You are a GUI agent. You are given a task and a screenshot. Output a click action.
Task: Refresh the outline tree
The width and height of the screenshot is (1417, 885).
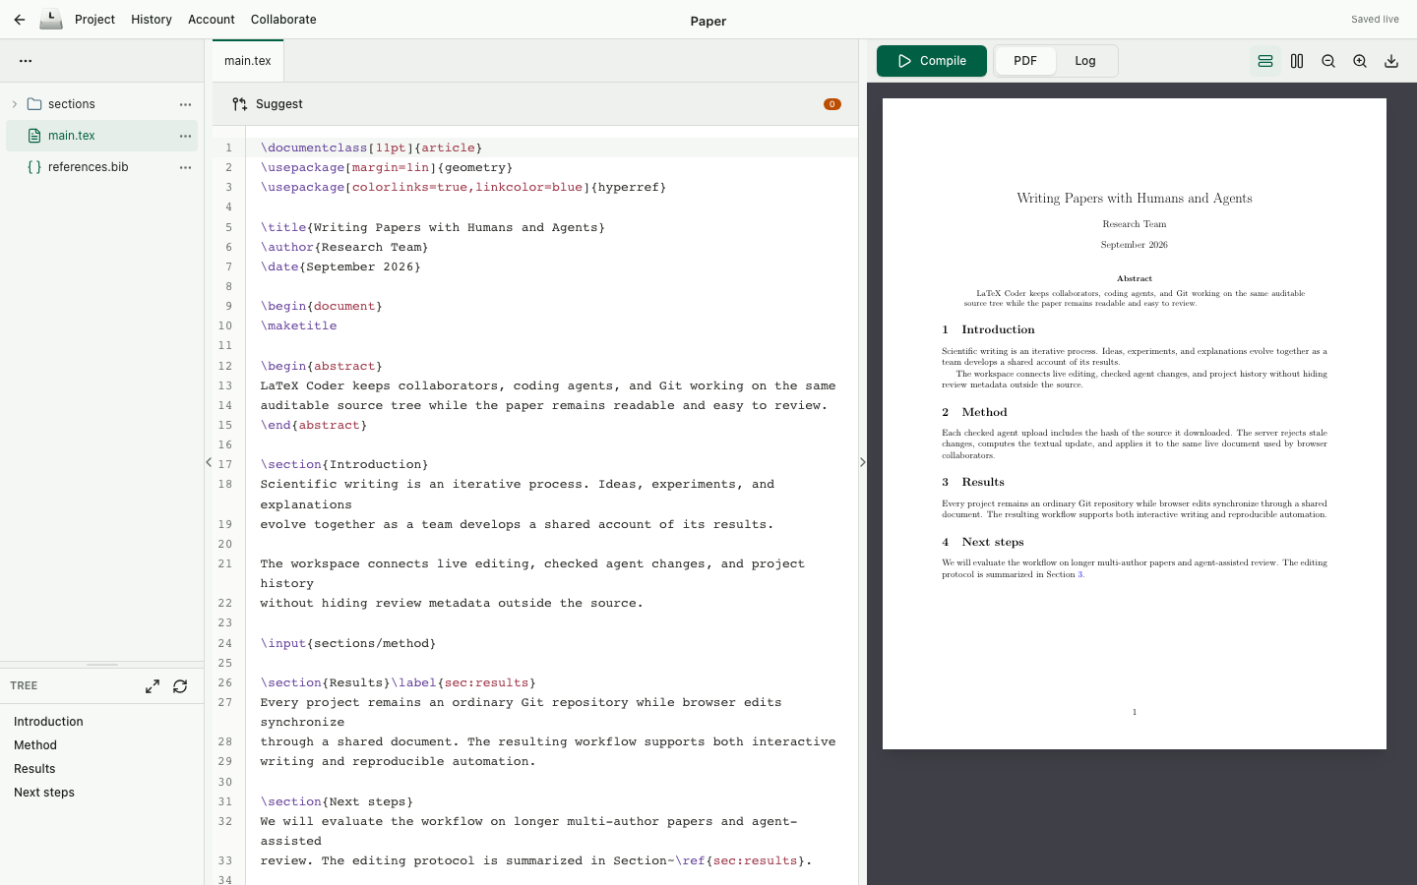(180, 686)
